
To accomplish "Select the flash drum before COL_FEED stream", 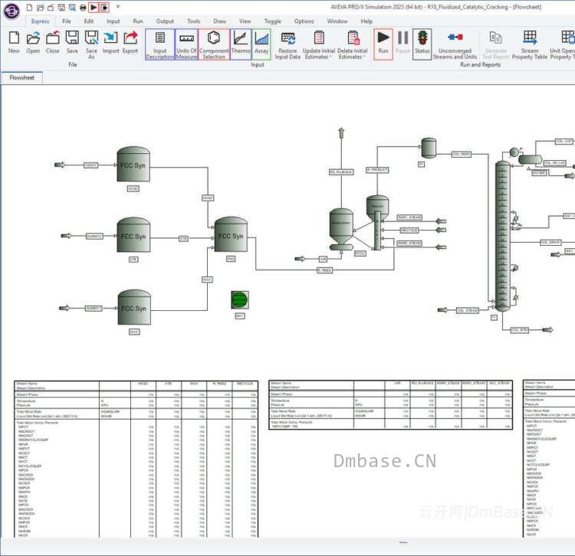I will tap(429, 148).
